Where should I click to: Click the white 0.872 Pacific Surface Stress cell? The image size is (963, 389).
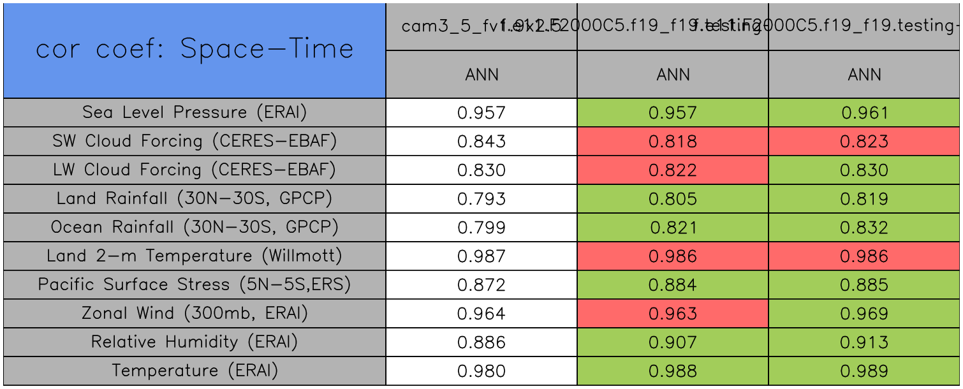(x=481, y=285)
